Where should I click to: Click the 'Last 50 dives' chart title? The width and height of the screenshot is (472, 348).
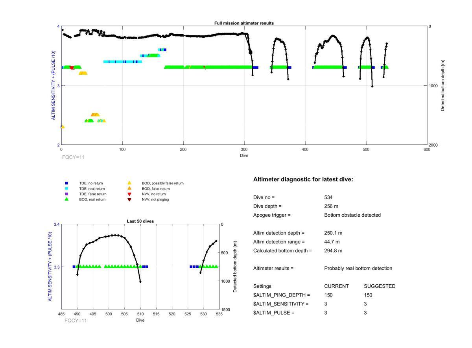140,221
